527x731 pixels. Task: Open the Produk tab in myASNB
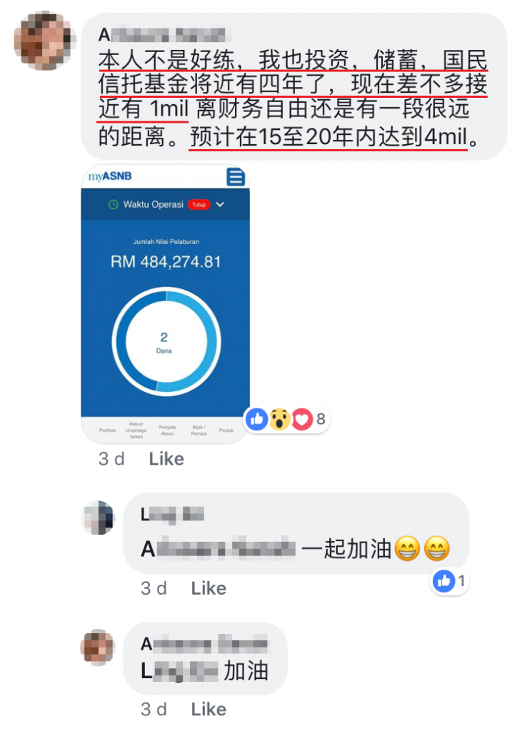(226, 430)
